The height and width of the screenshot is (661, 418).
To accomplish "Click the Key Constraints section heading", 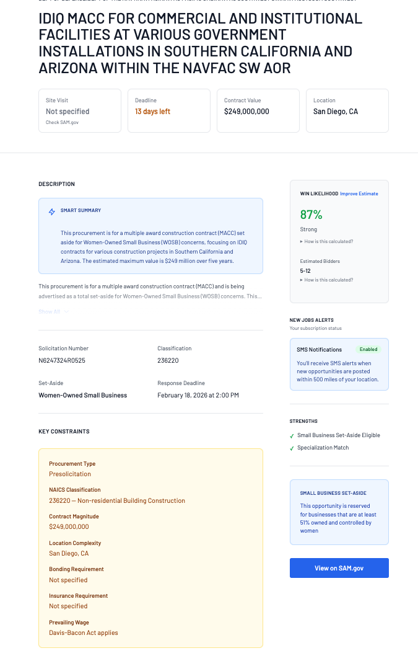I will pos(63,431).
